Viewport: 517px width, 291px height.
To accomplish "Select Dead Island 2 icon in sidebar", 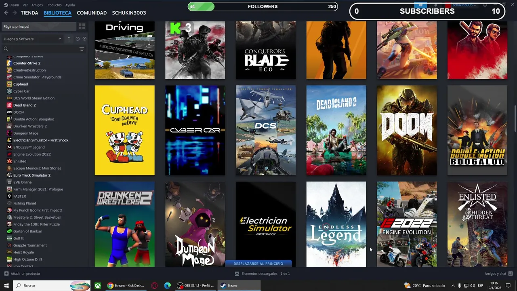I will (9, 105).
